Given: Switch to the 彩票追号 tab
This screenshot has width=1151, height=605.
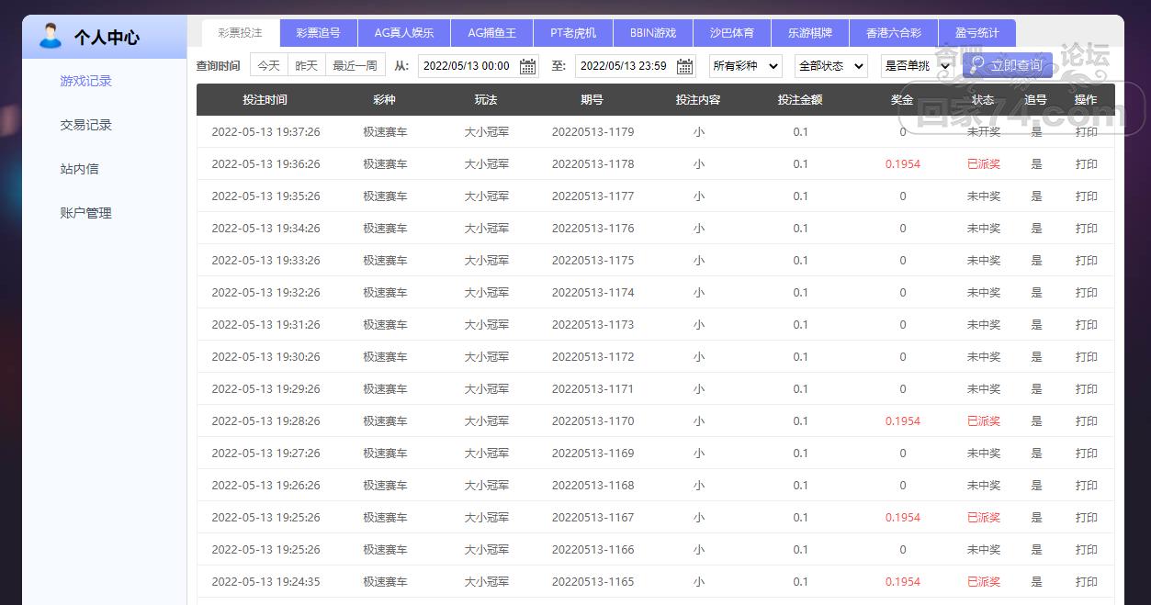Looking at the screenshot, I should [x=318, y=33].
